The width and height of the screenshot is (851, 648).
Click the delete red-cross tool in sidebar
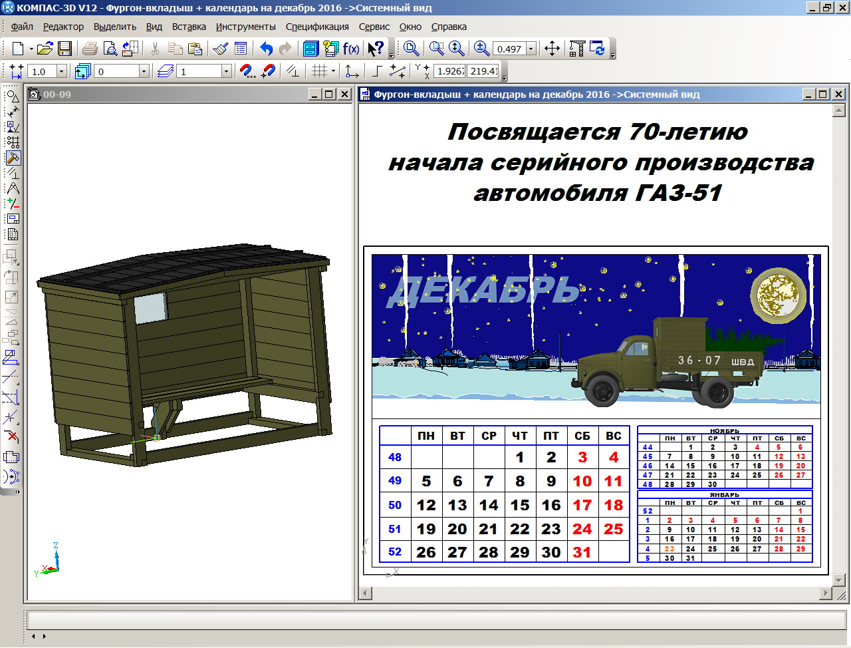[x=11, y=436]
